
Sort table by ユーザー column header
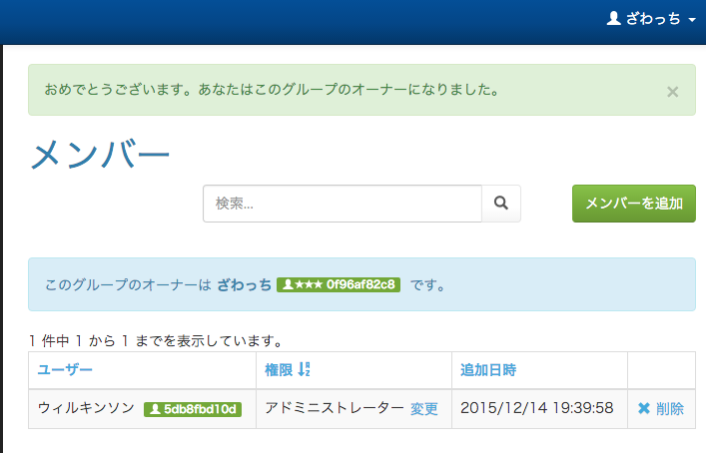tap(65, 370)
